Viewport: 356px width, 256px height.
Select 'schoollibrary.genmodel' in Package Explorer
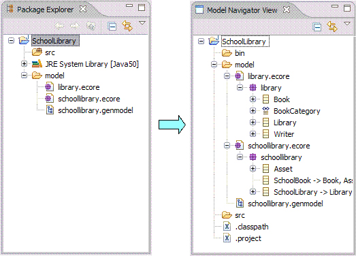tap(95, 110)
